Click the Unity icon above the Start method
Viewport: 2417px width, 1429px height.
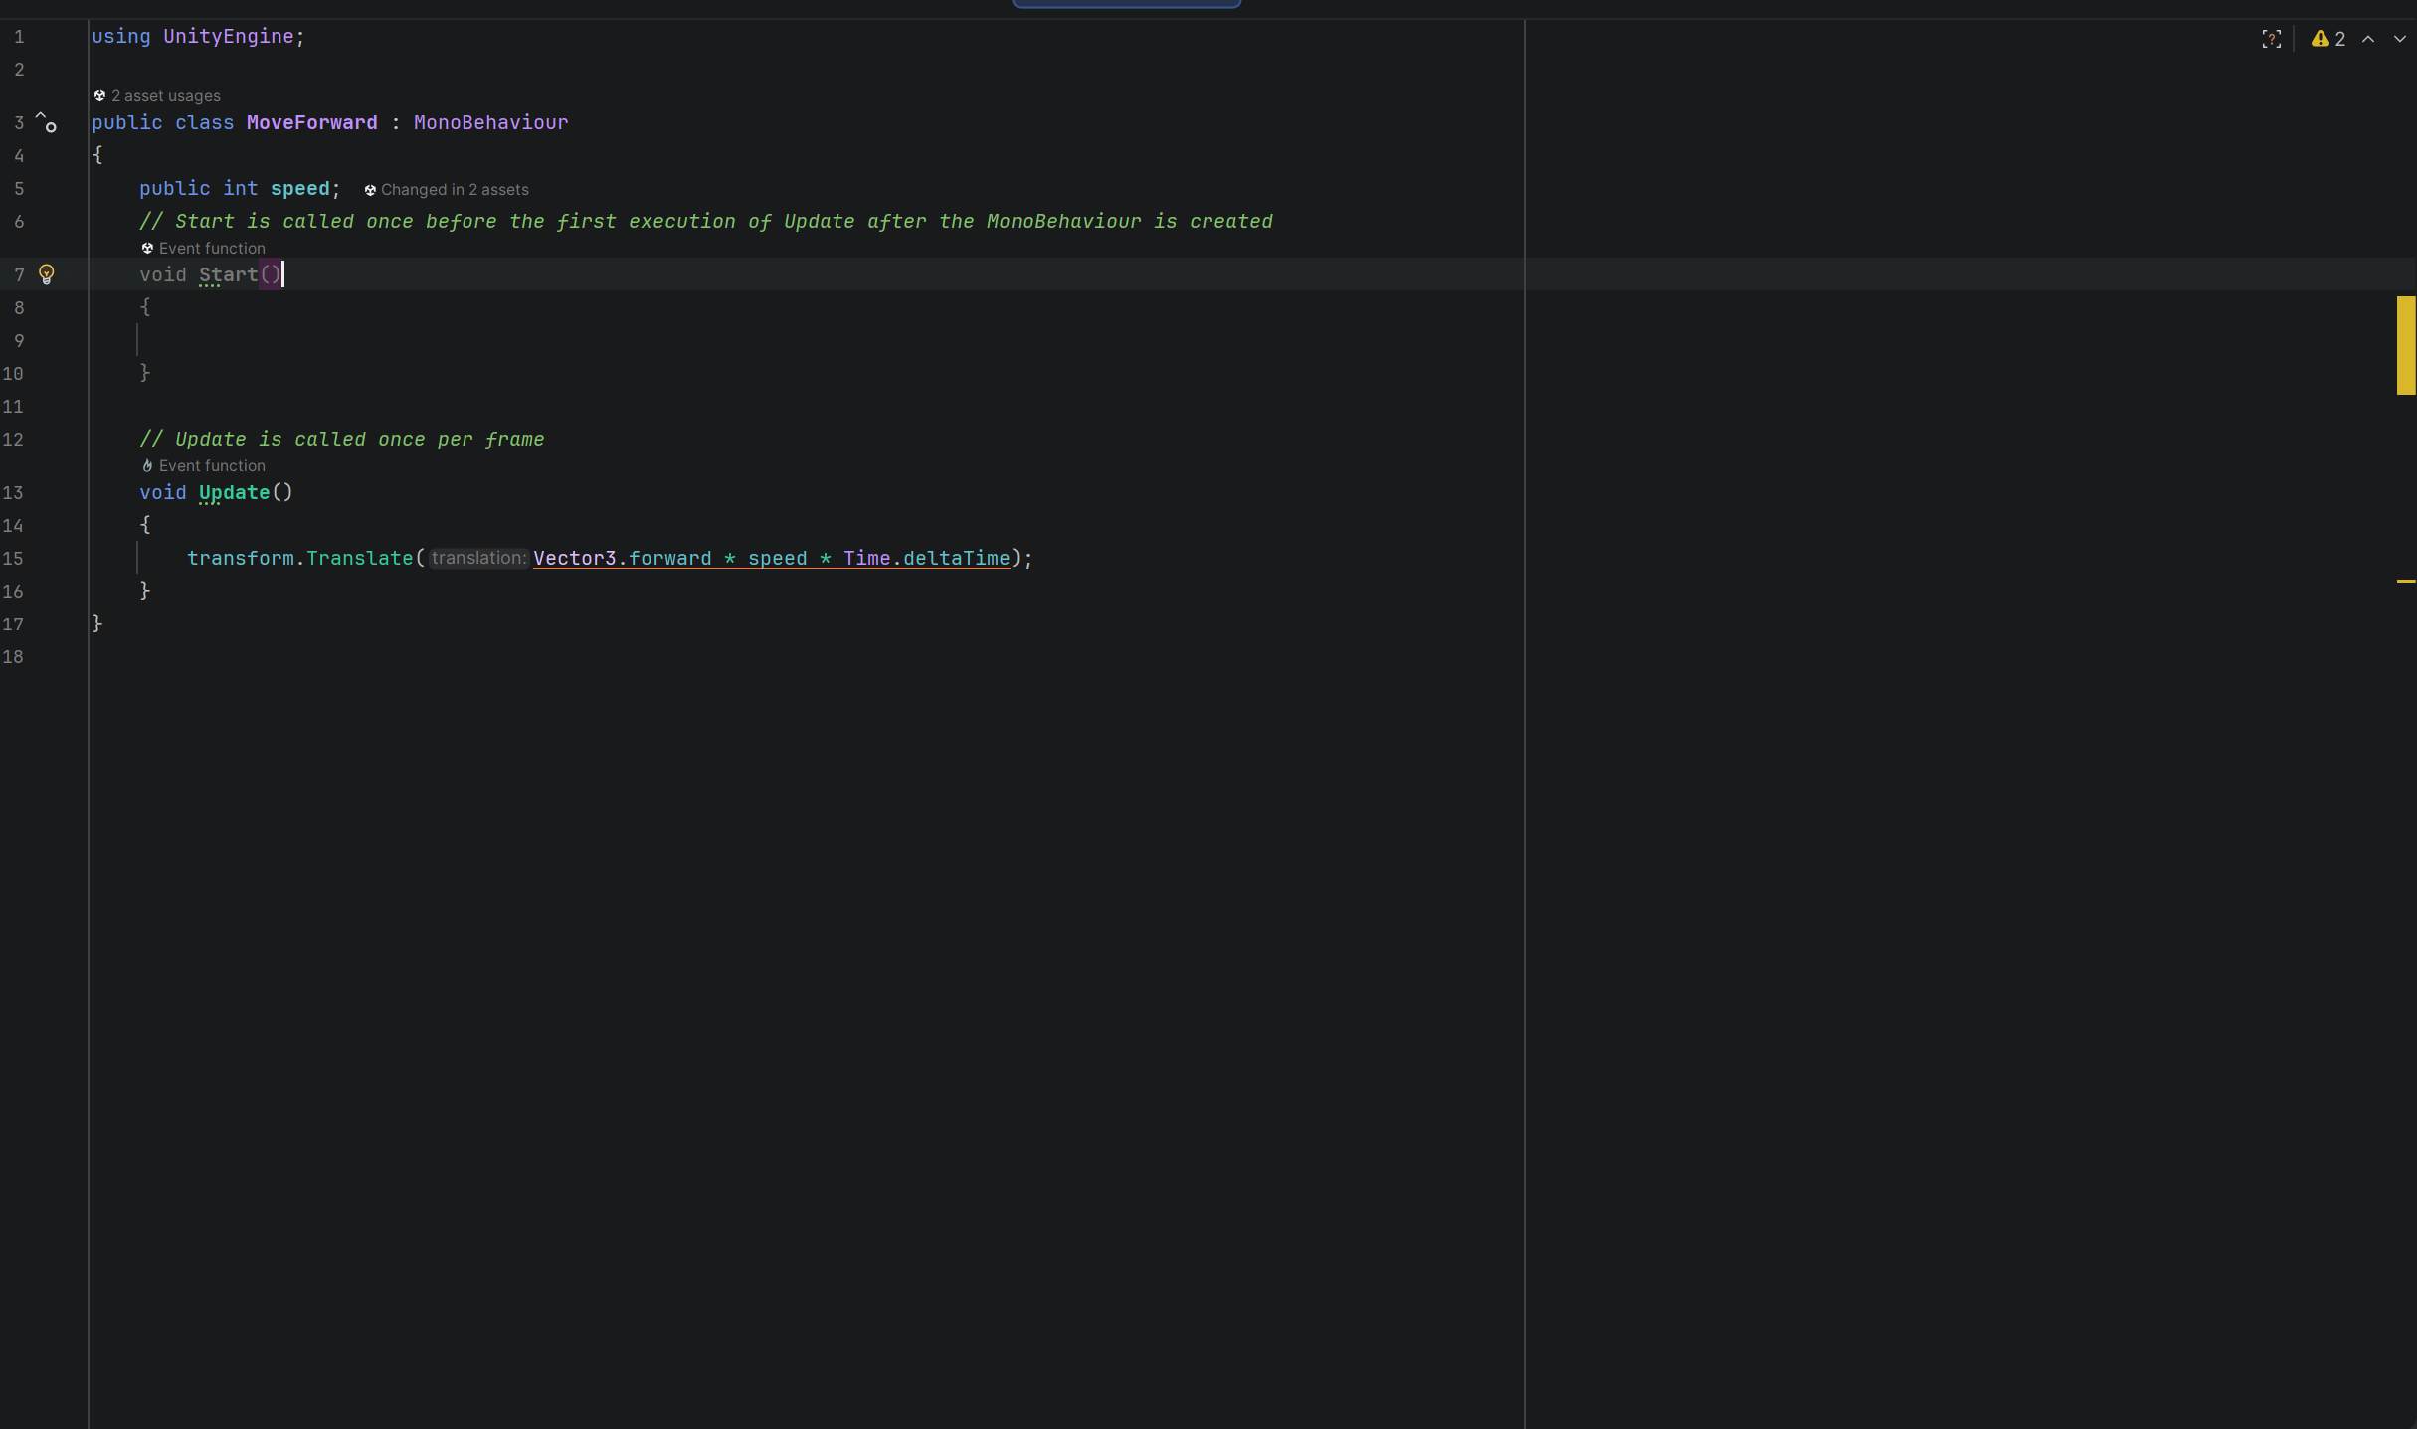coord(147,249)
